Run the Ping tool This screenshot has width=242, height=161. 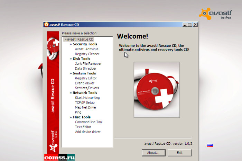[78, 112]
